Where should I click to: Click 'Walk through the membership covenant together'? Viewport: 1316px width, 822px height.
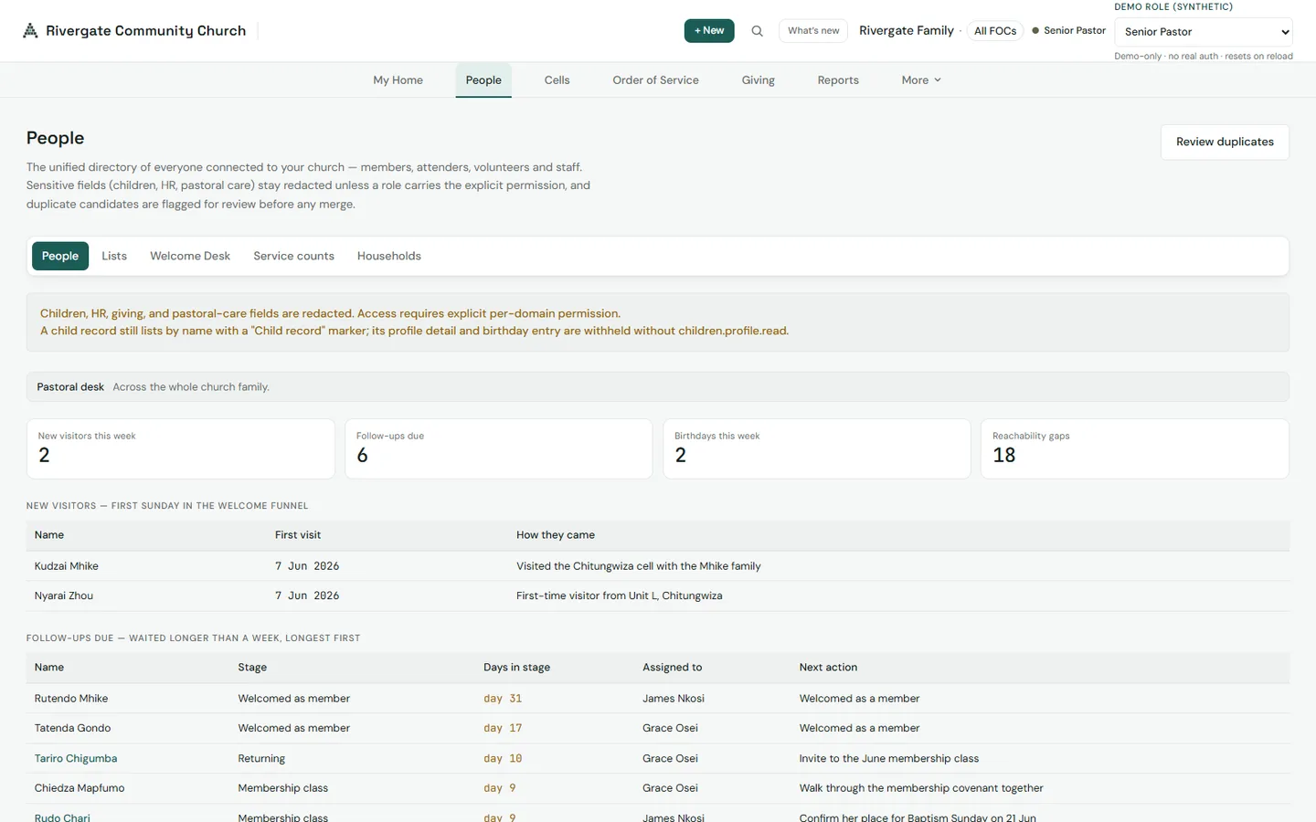(x=921, y=788)
